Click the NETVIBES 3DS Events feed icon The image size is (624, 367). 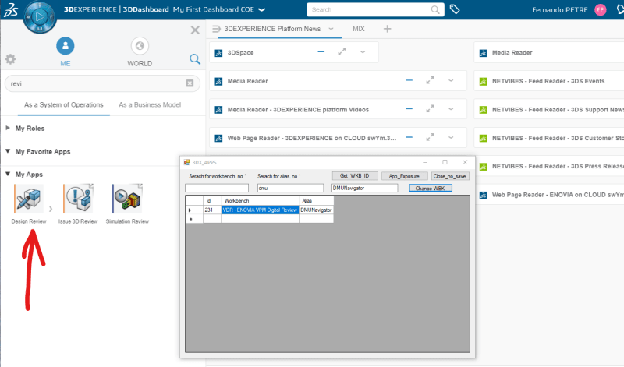pyautogui.click(x=483, y=82)
